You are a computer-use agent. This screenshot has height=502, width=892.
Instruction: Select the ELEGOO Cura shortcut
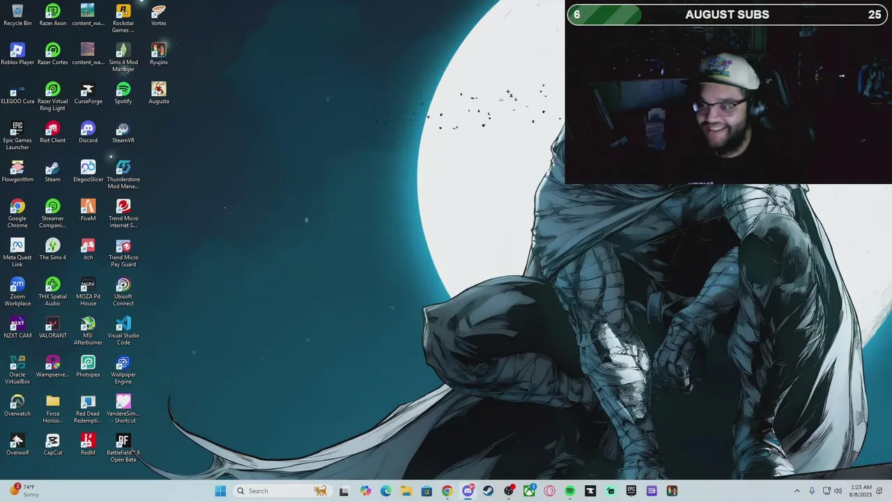pyautogui.click(x=17, y=93)
